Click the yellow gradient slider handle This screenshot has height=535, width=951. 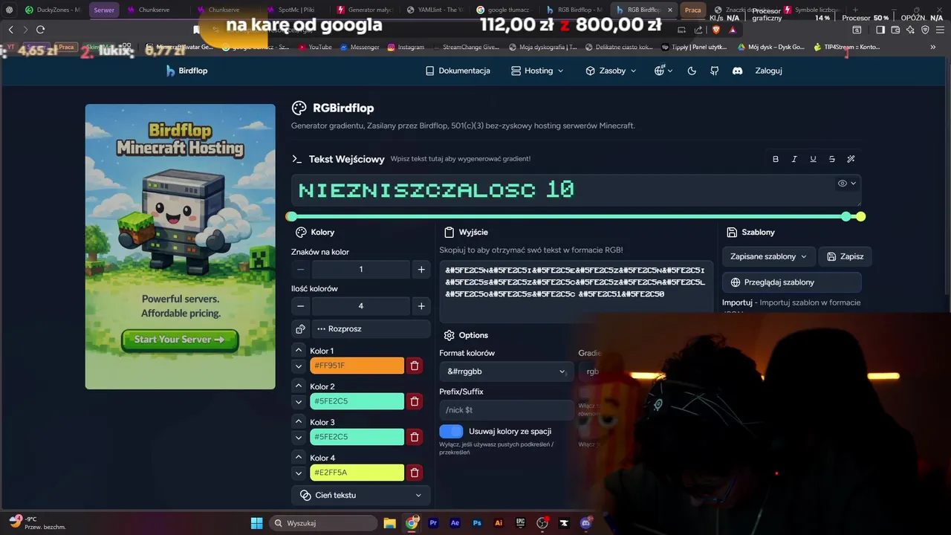click(x=860, y=216)
